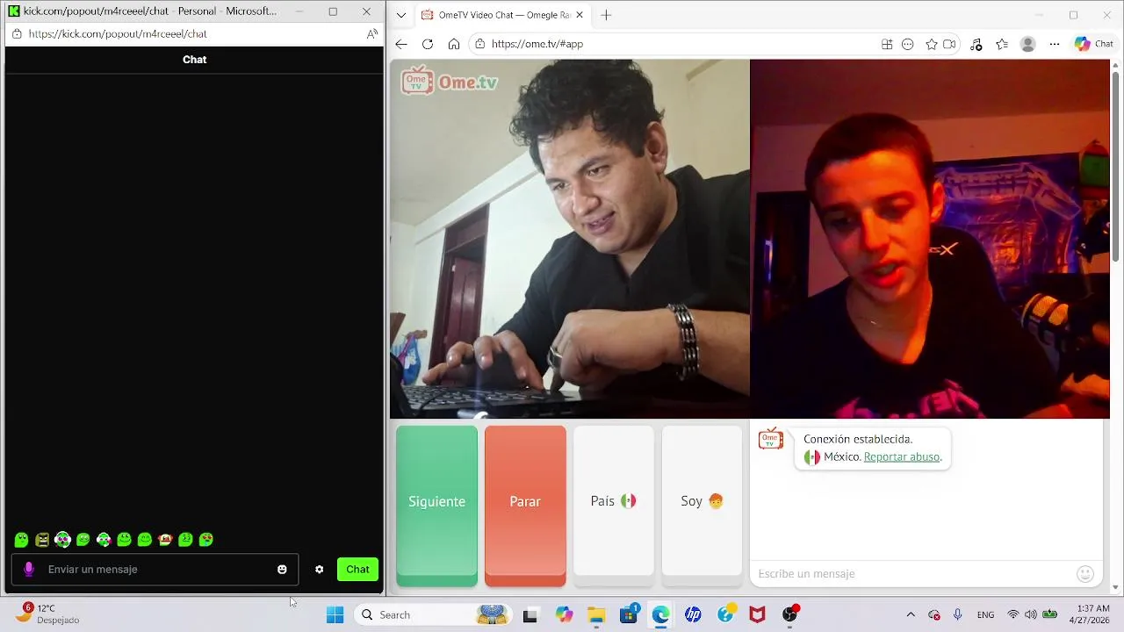
Task: Open McAfee from the taskbar
Action: (757, 615)
